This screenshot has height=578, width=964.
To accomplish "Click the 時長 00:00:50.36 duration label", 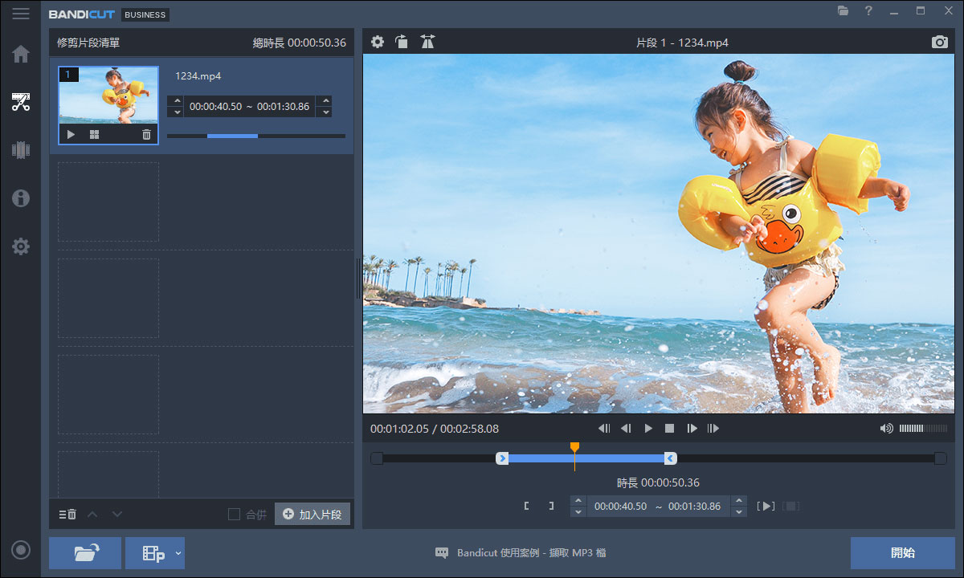I will click(x=658, y=482).
